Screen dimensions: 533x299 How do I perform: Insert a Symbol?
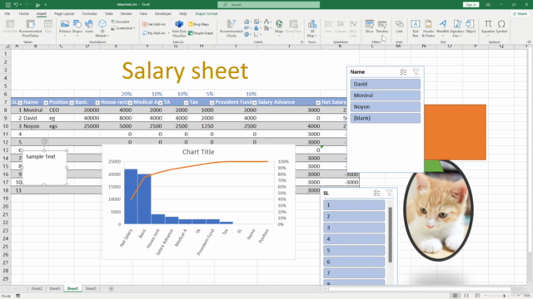coord(501,27)
